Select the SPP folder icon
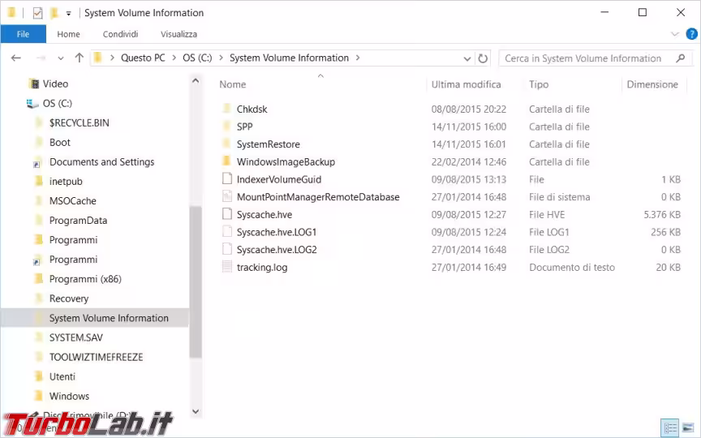The height and width of the screenshot is (438, 701). [x=226, y=126]
